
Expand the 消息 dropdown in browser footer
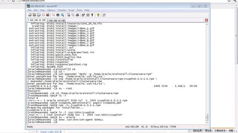[x=232, y=130]
